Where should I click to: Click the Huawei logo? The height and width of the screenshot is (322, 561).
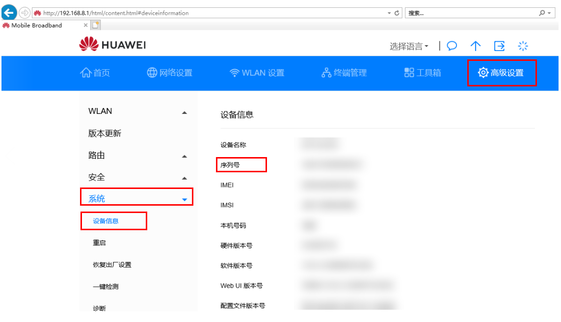[x=112, y=45]
